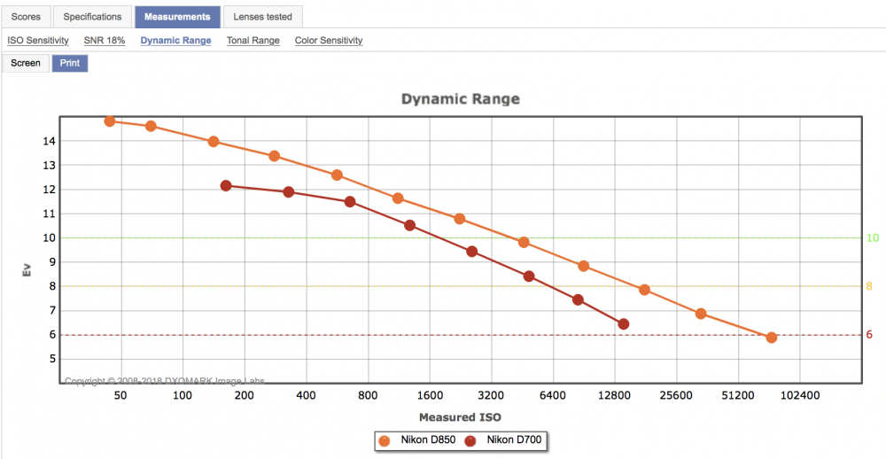The width and height of the screenshot is (886, 459).
Task: Click the Measured ISO axis label
Action: click(x=461, y=417)
